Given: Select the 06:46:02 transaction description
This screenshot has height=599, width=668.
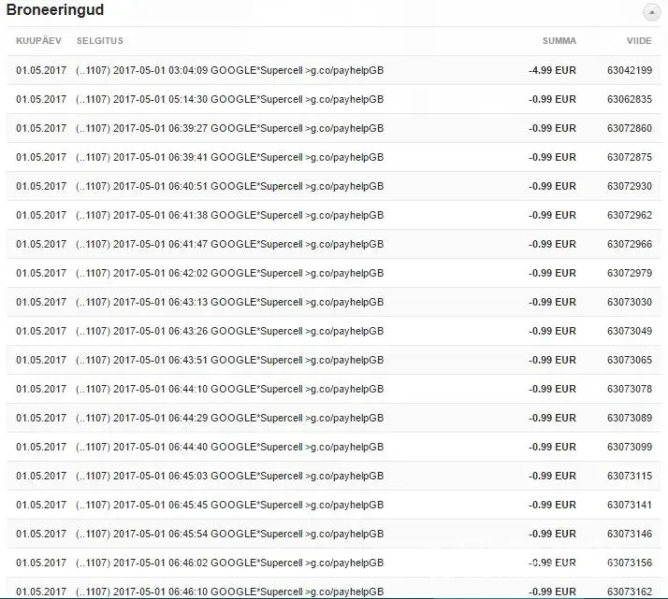Looking at the screenshot, I should [229, 562].
